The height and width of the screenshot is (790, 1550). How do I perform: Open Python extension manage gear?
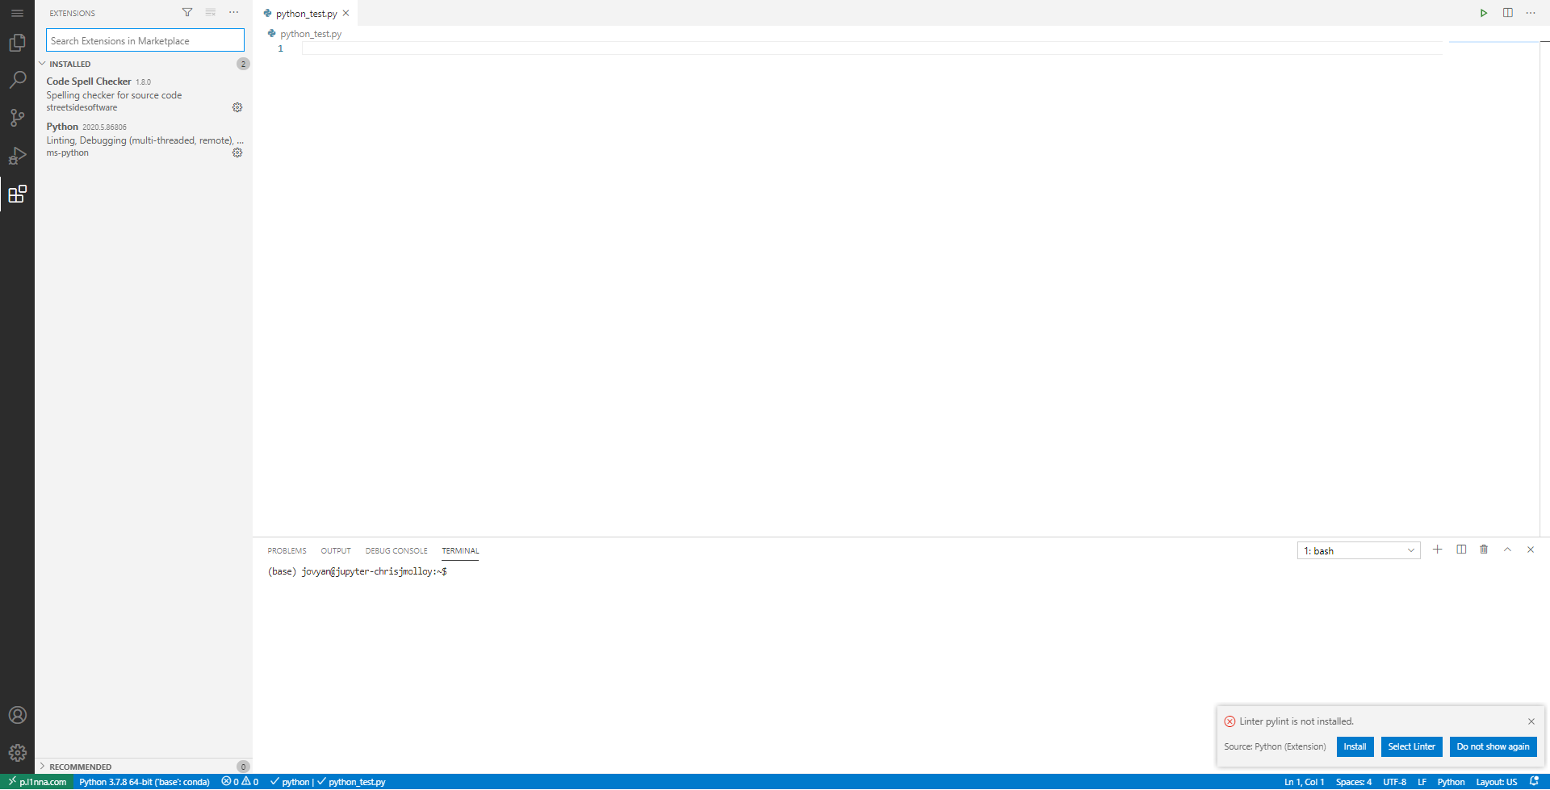coord(237,153)
